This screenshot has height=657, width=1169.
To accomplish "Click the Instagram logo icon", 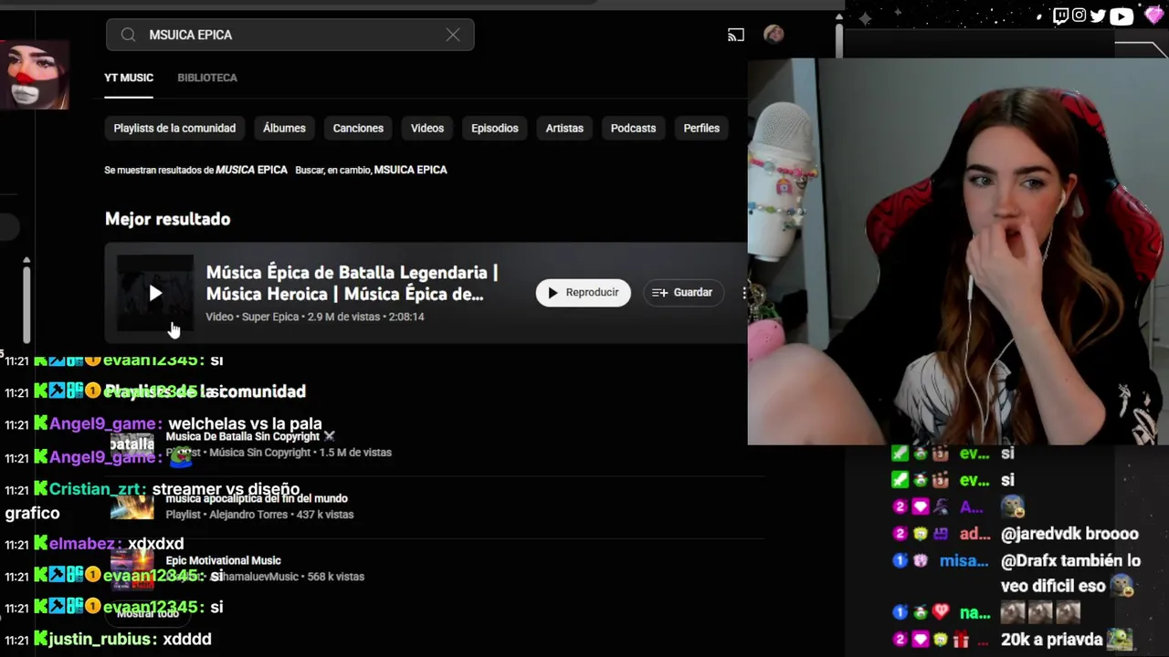I will pos(1079,16).
